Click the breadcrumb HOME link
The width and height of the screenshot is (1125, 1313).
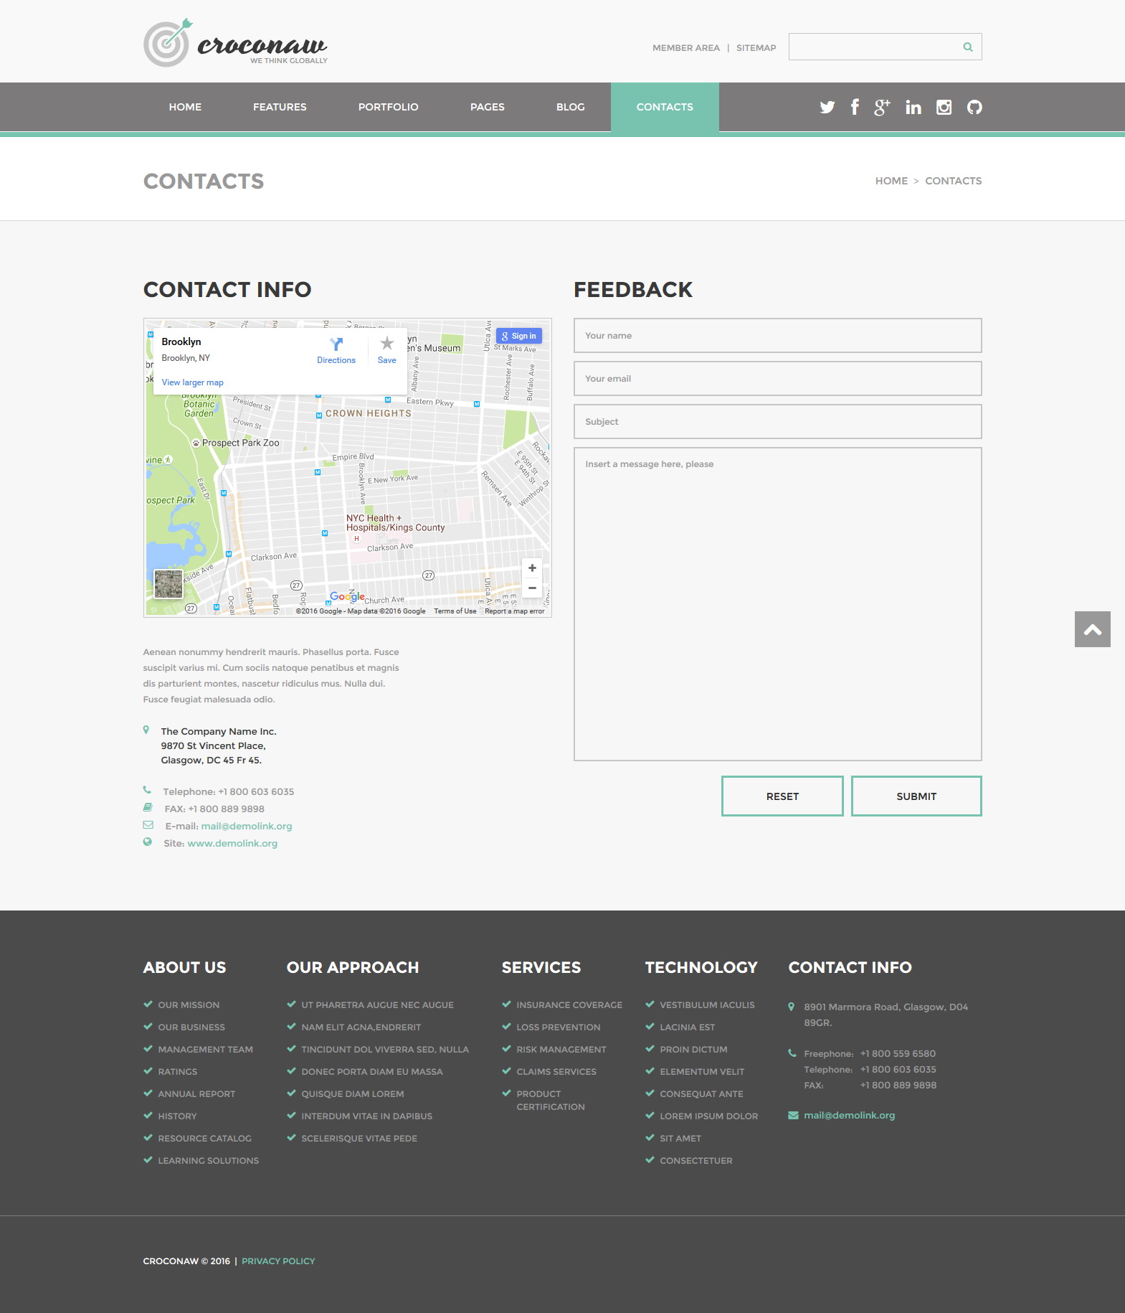pos(891,181)
